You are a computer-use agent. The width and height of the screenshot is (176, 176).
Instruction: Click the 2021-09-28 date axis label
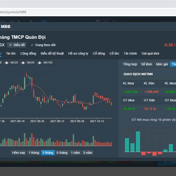pos(77,121)
